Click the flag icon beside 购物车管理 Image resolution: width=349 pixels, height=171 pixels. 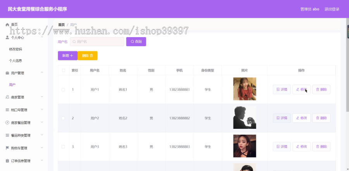tap(7, 148)
